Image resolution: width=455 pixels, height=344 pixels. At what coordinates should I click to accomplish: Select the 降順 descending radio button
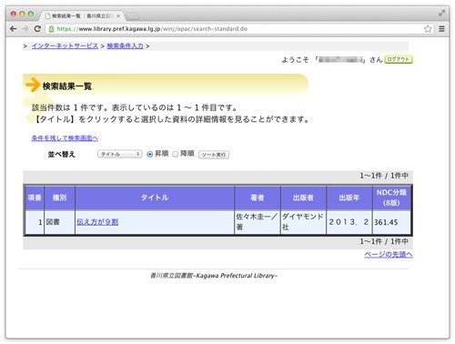pos(176,154)
